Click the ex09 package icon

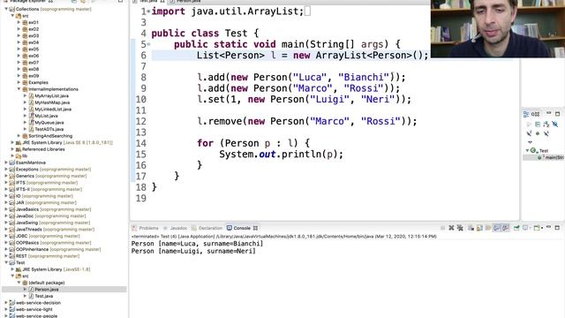coord(25,76)
